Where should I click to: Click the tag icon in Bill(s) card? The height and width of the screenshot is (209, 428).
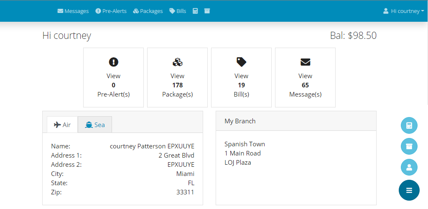coord(241,62)
